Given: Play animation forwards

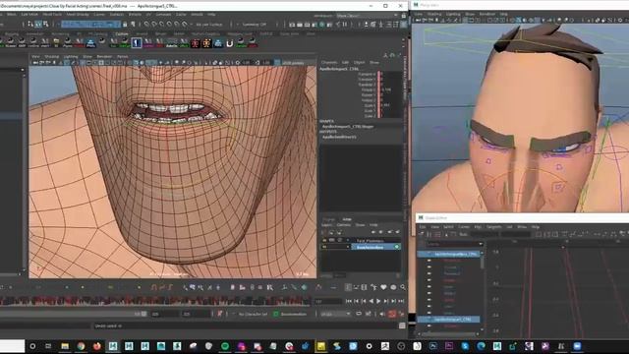Looking at the screenshot, I should point(378,301).
